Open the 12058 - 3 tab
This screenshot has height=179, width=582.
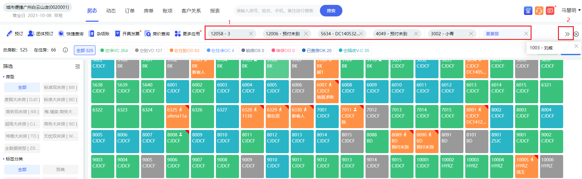coord(232,34)
